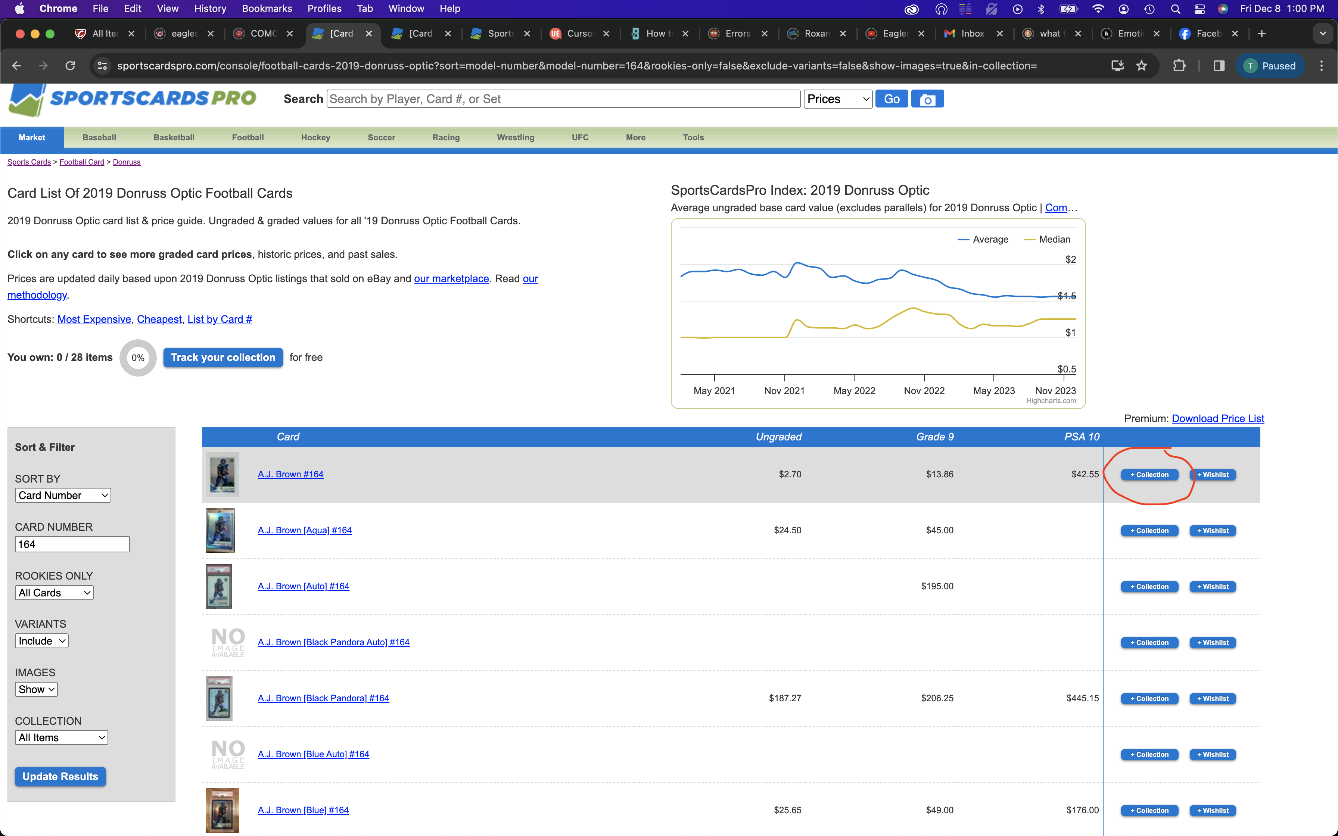The height and width of the screenshot is (836, 1338).
Task: Click the install app icon in address bar
Action: coord(1117,66)
